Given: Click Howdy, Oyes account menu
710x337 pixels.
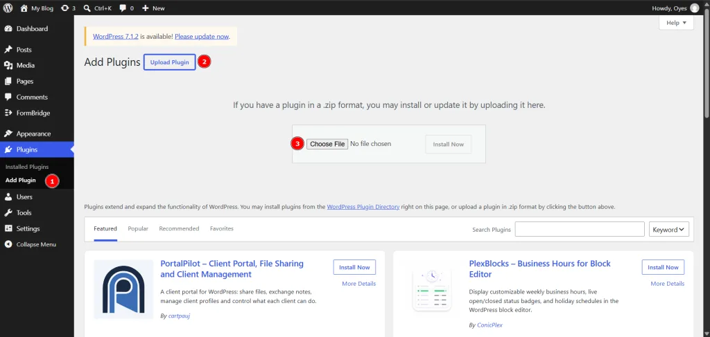Looking at the screenshot, I should tap(675, 8).
